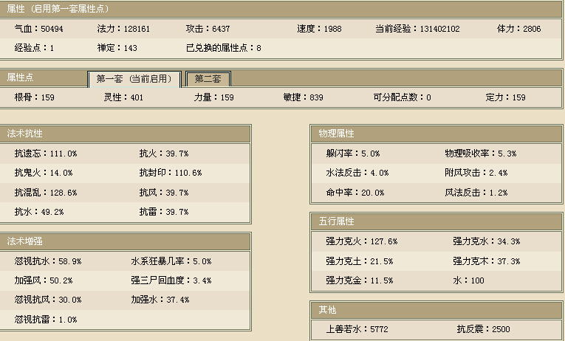Click the 水系狂暴几率 stat
565x341 pixels.
click(171, 261)
